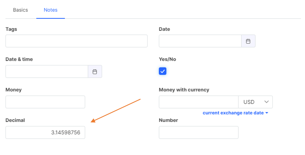The image size is (305, 155).
Task: Click into the Date & time text field
Action: [47, 72]
